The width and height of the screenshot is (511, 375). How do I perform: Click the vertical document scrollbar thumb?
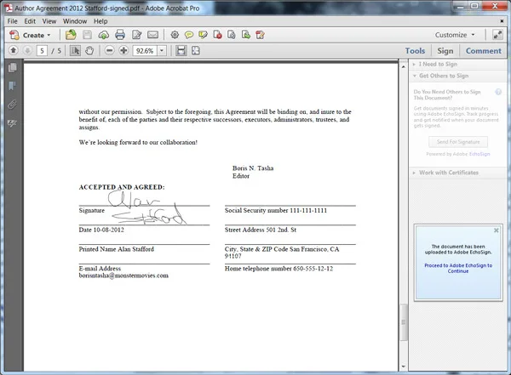click(404, 322)
